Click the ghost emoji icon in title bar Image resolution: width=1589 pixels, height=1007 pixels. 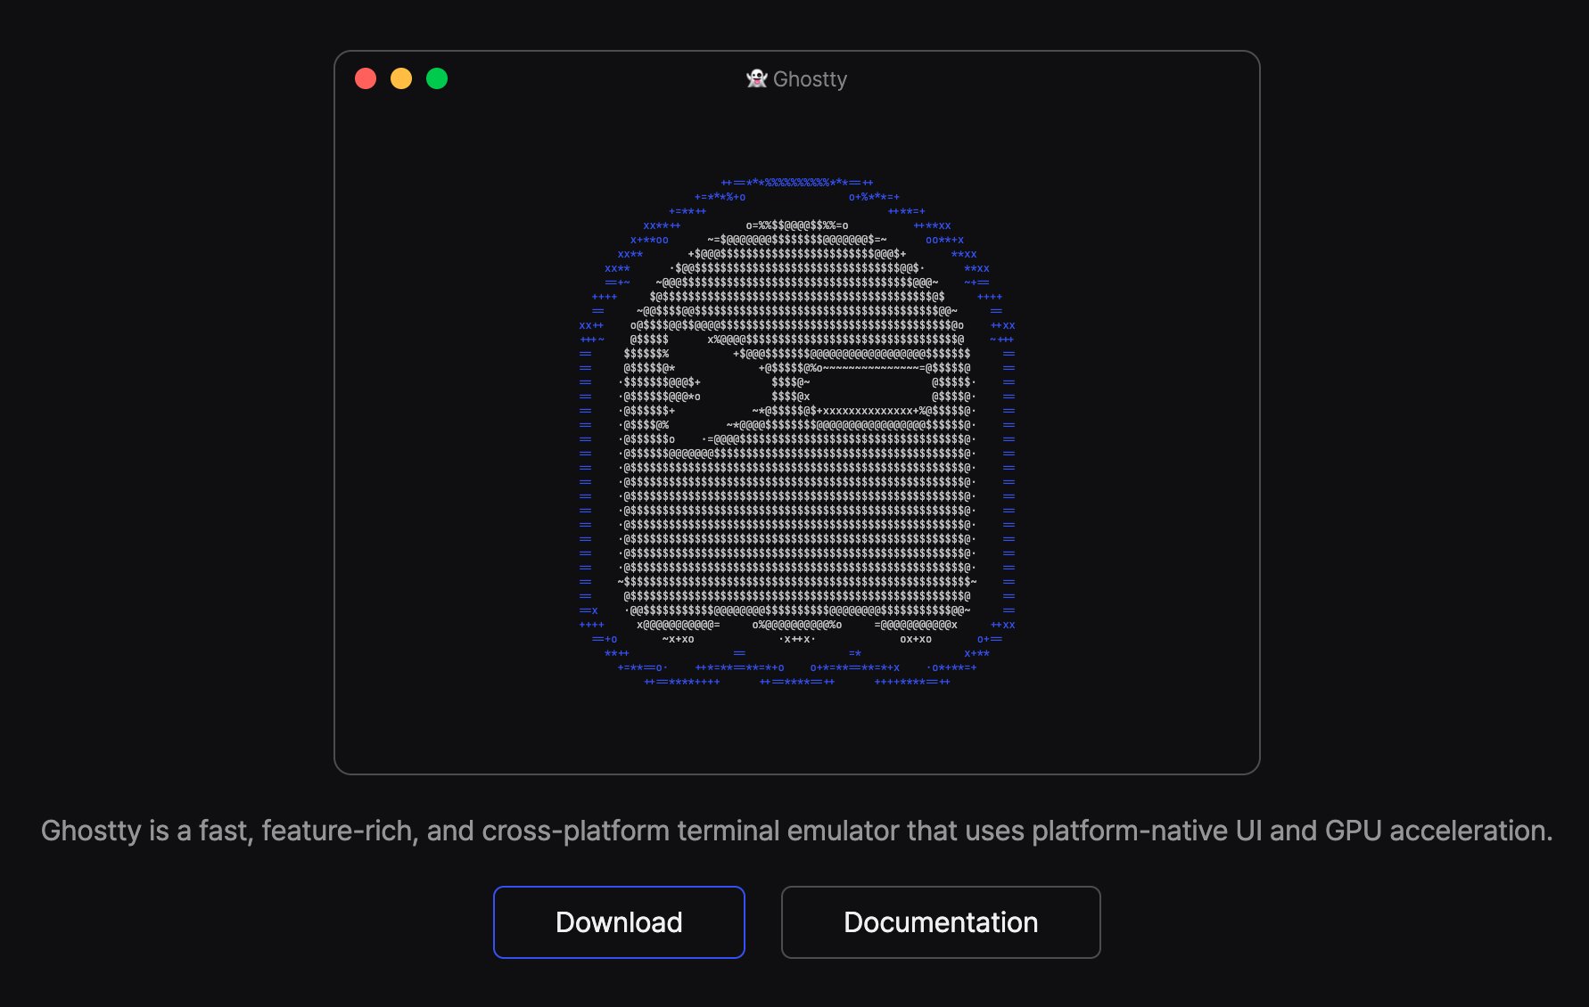(x=757, y=78)
